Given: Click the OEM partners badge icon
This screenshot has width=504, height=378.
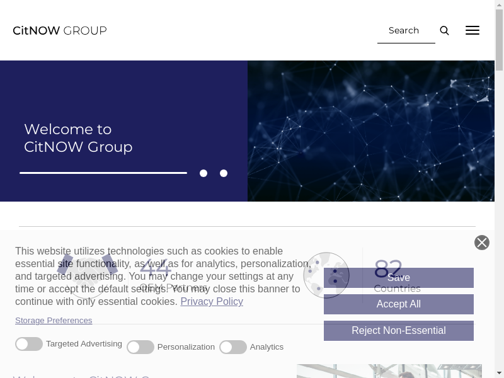Looking at the screenshot, I should pyautogui.click(x=87, y=275).
